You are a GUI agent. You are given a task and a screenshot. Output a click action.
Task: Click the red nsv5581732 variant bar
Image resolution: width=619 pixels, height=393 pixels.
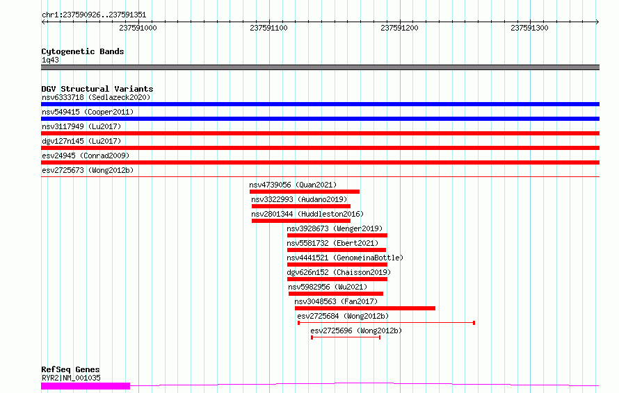coord(337,250)
